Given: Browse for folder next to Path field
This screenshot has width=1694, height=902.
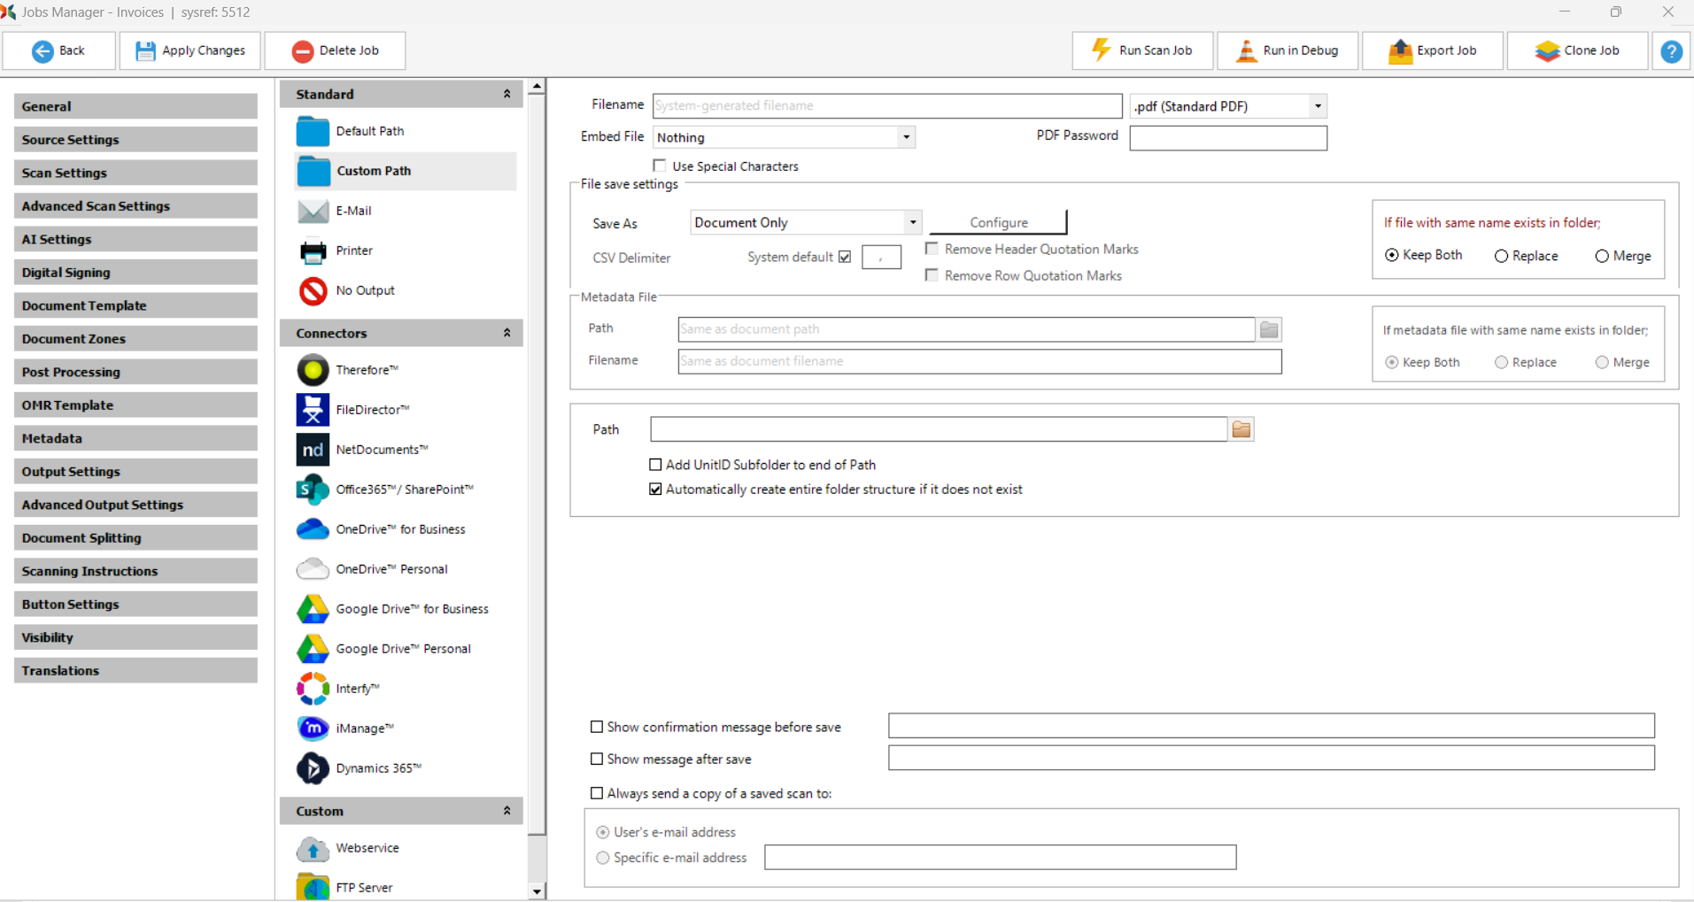Looking at the screenshot, I should [x=1241, y=429].
